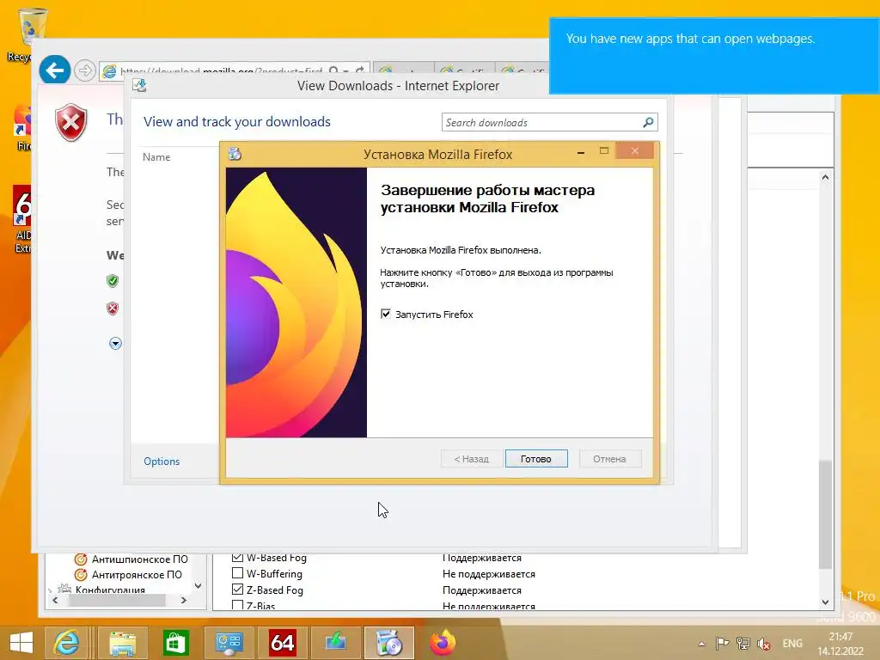Click the < Назад button in installer
The height and width of the screenshot is (660, 880).
coord(472,459)
